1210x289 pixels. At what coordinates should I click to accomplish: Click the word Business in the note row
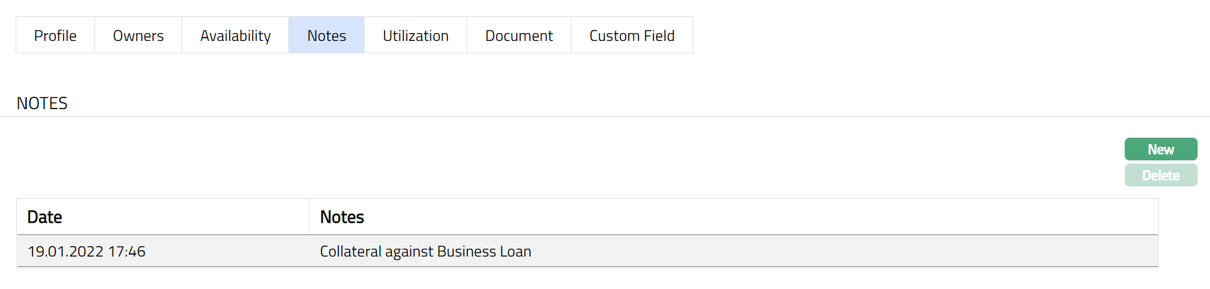[466, 251]
